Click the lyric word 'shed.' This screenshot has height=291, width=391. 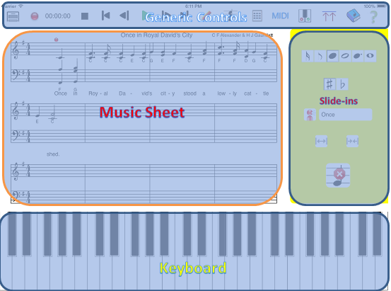coord(53,154)
